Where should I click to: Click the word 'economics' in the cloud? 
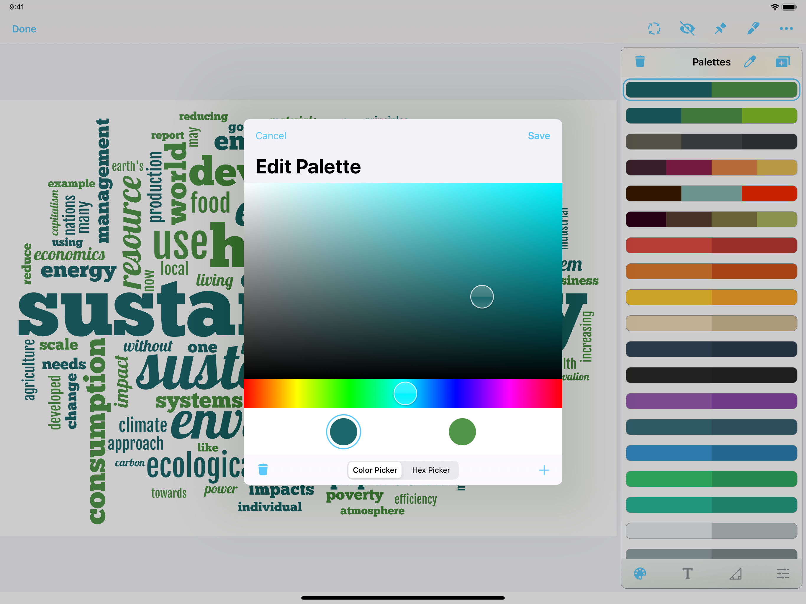(69, 254)
